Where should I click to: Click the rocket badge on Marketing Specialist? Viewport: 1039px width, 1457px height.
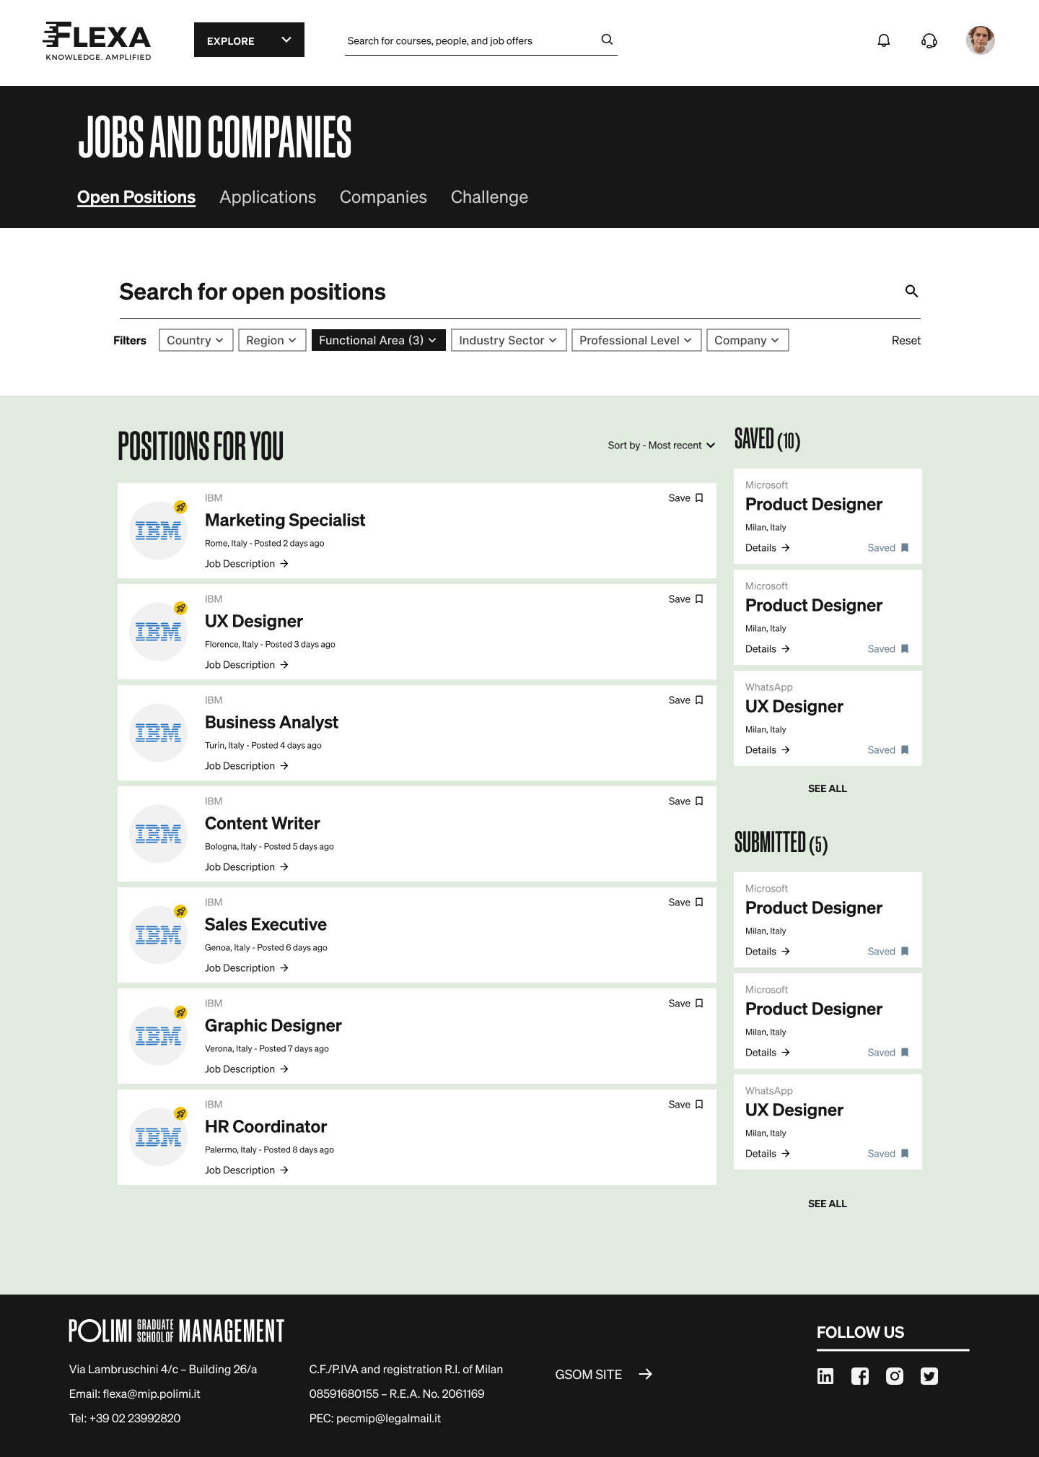180,507
